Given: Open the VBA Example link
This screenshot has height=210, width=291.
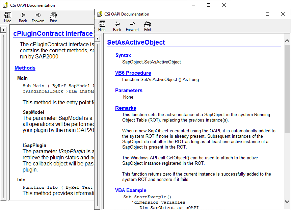Looking at the screenshot, I should (131, 190).
